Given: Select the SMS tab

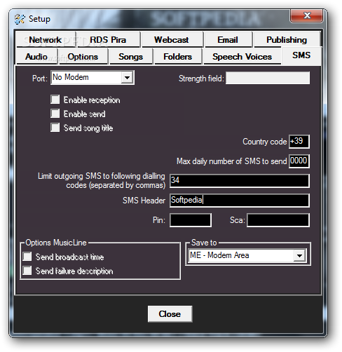Looking at the screenshot, I should [x=301, y=55].
